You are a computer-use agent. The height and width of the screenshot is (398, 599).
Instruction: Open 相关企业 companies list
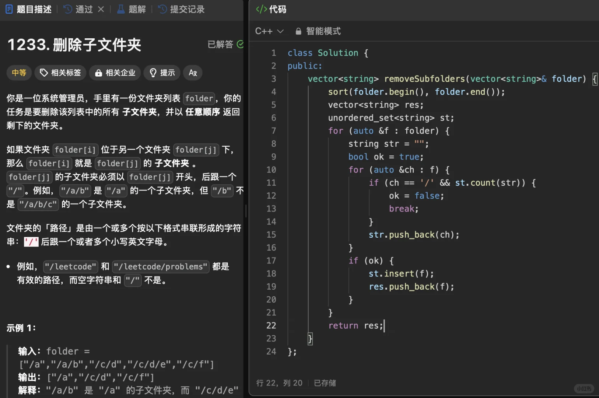pos(115,73)
